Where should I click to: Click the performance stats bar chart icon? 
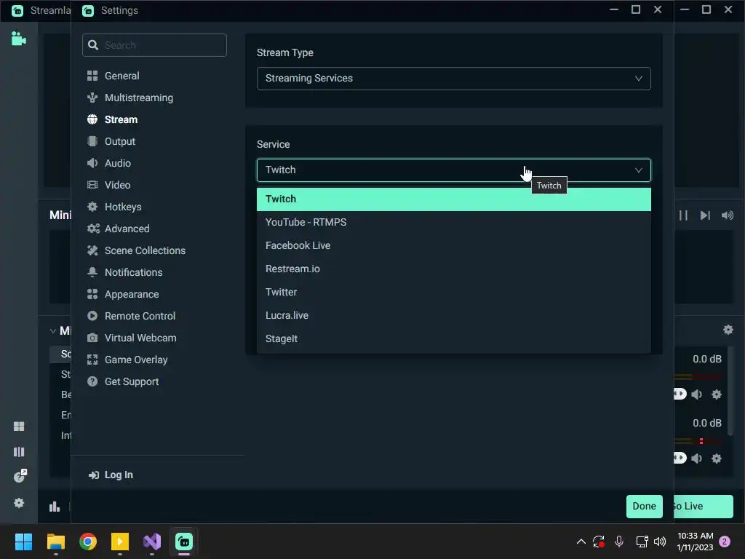[55, 507]
